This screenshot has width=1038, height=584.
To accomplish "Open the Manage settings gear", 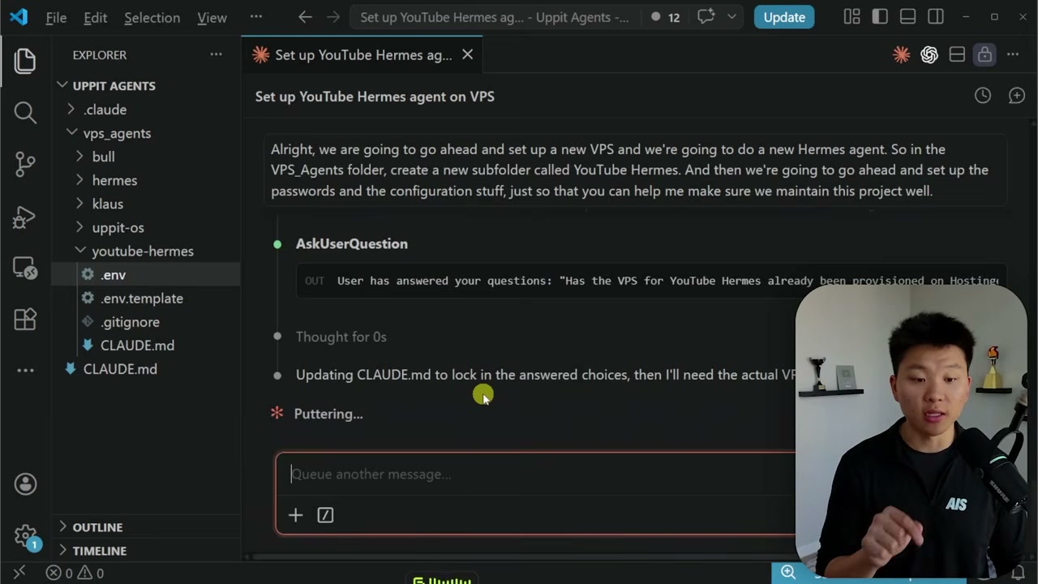I will coord(25,536).
